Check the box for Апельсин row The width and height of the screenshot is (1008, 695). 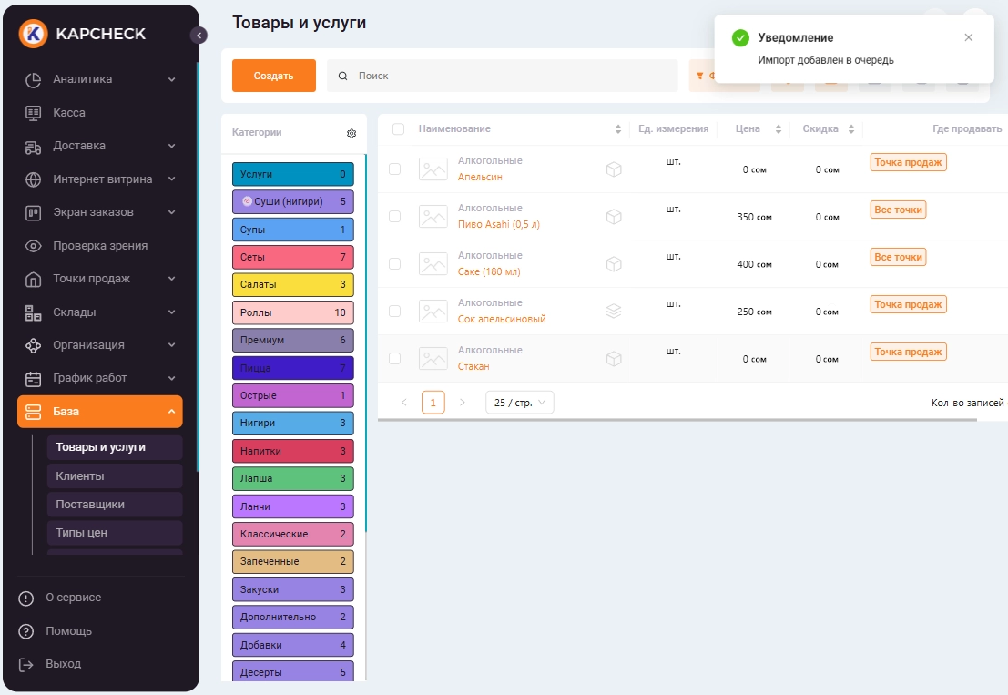pyautogui.click(x=394, y=169)
